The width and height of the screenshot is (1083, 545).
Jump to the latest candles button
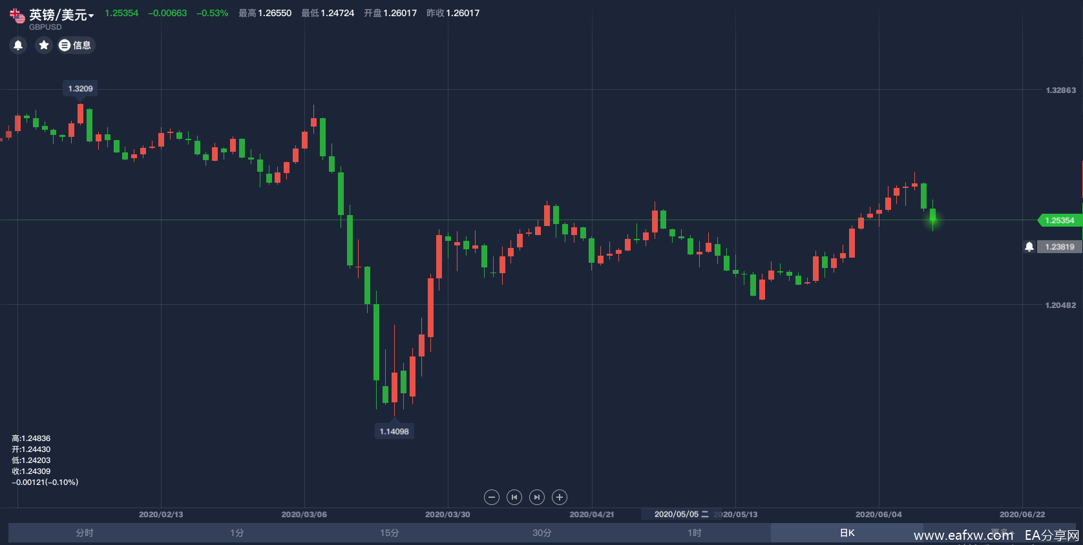(x=537, y=497)
